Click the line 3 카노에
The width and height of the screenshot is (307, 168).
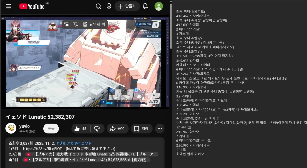point(182,34)
